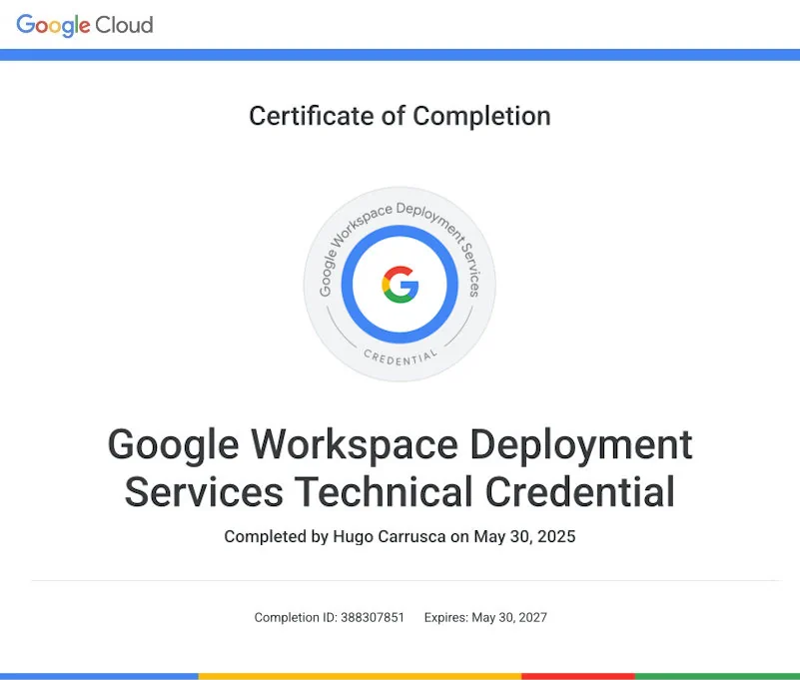The height and width of the screenshot is (680, 800).
Task: Select the 'Services Technical Credential' title line
Action: [x=400, y=491]
